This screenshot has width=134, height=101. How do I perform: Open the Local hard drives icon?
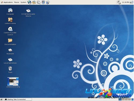pyautogui.click(x=10, y=60)
